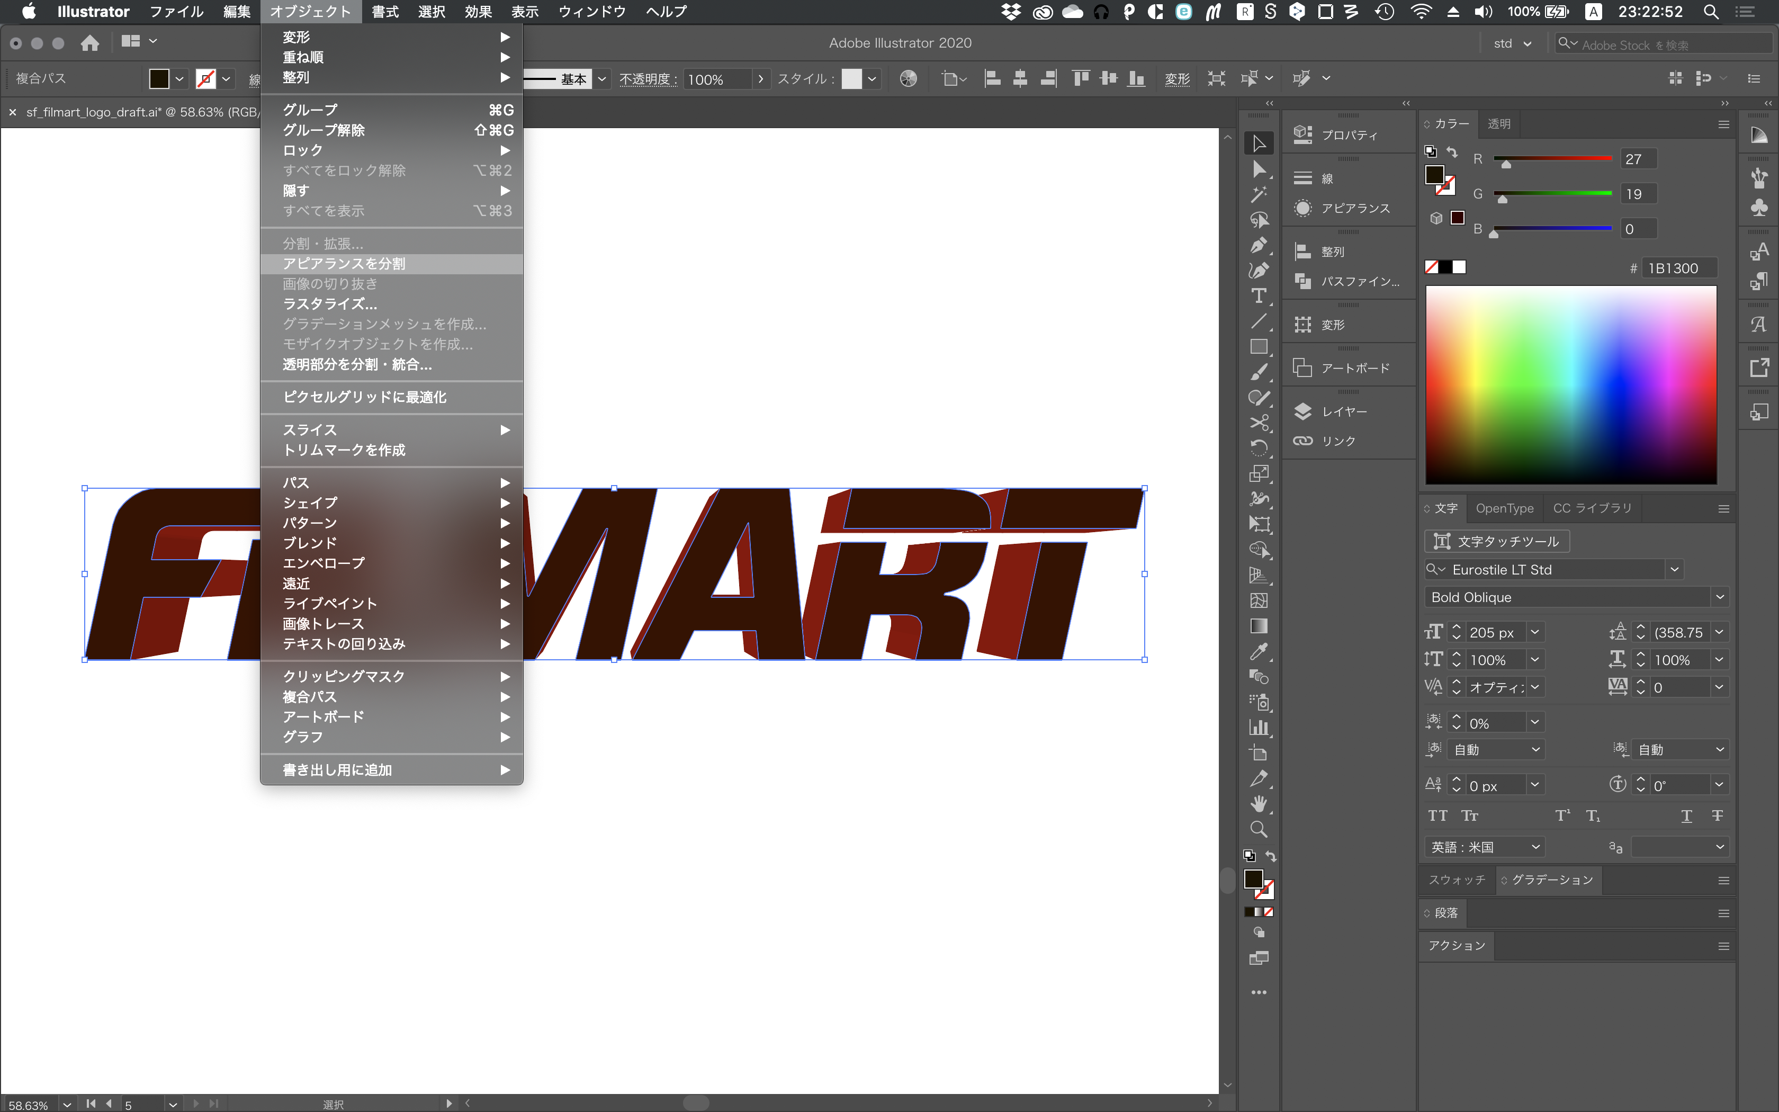Toggle Strikethrough in Character panel

point(1717,815)
